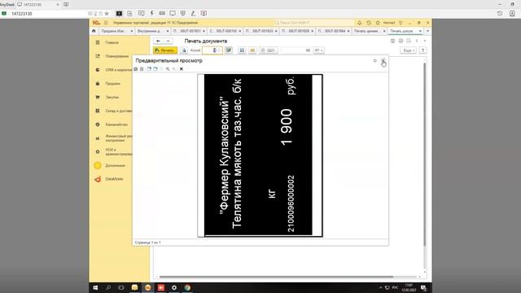Close the Предварительный просмотр window

383,60
